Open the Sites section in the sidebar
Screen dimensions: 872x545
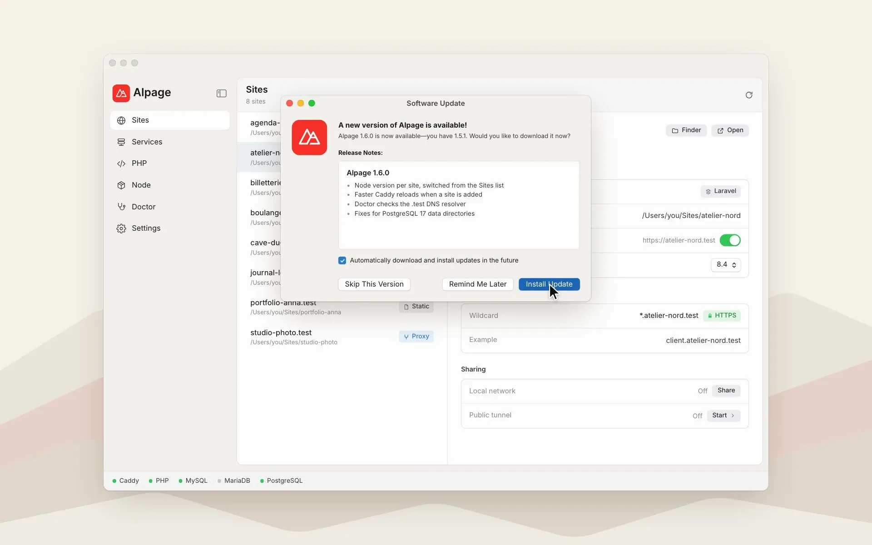tap(170, 120)
